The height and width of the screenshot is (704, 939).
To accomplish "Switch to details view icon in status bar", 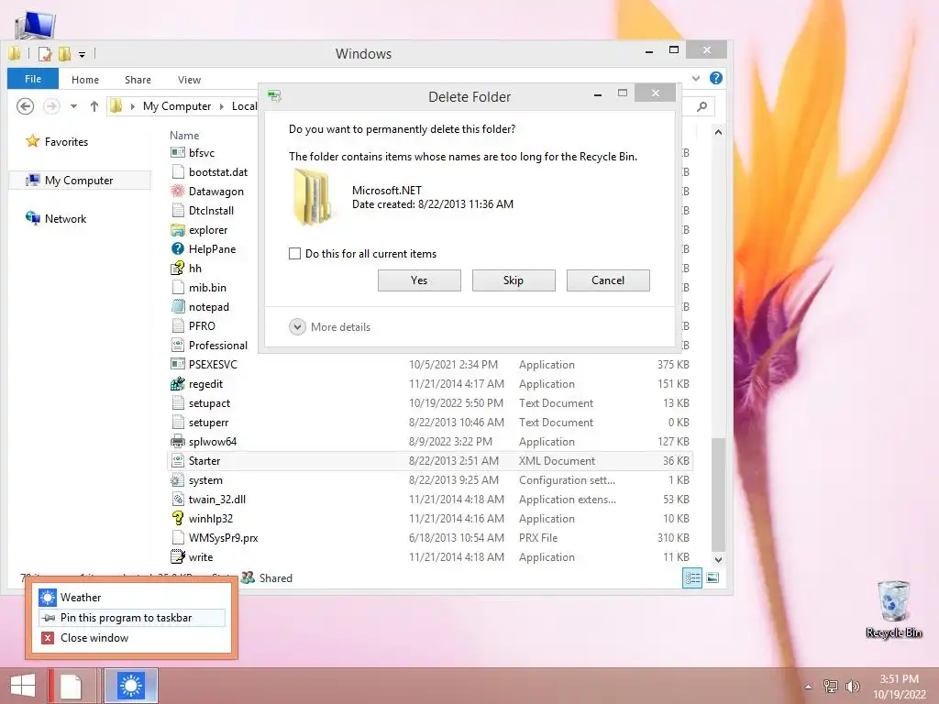I will (x=692, y=578).
